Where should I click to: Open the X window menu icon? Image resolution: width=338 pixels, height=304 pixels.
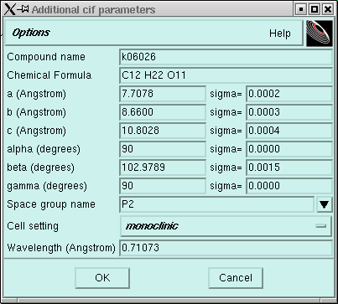(10, 9)
